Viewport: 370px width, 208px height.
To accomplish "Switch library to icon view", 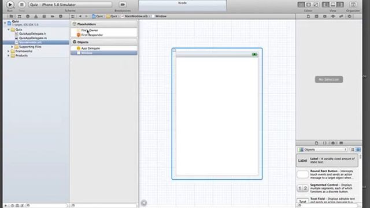I will click(353, 150).
